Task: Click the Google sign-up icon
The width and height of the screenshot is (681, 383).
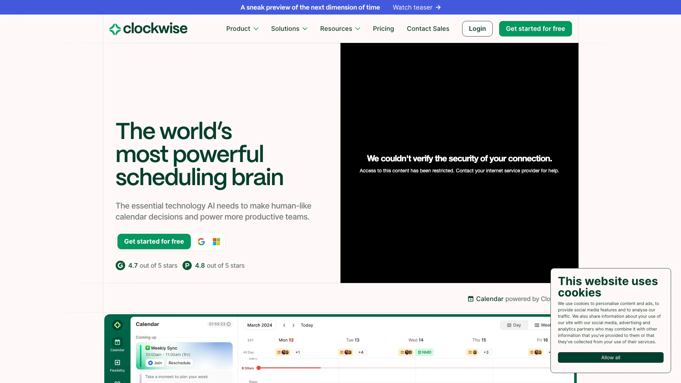Action: click(201, 242)
